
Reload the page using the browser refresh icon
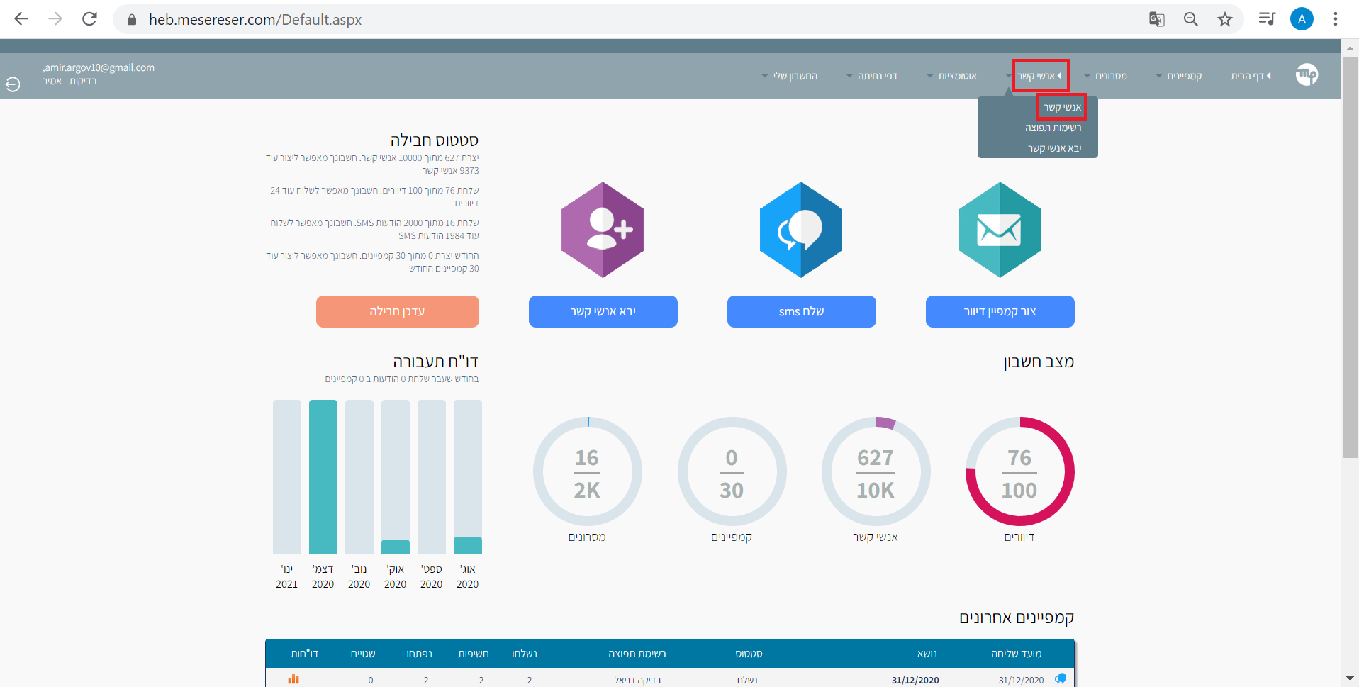tap(89, 19)
